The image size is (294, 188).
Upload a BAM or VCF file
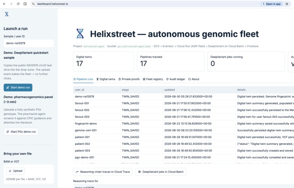pyautogui.click(x=15, y=171)
